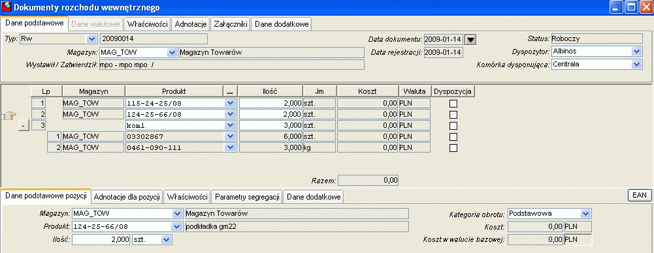Click the Status Roboczy field
The image size is (654, 253).
pos(597,38)
